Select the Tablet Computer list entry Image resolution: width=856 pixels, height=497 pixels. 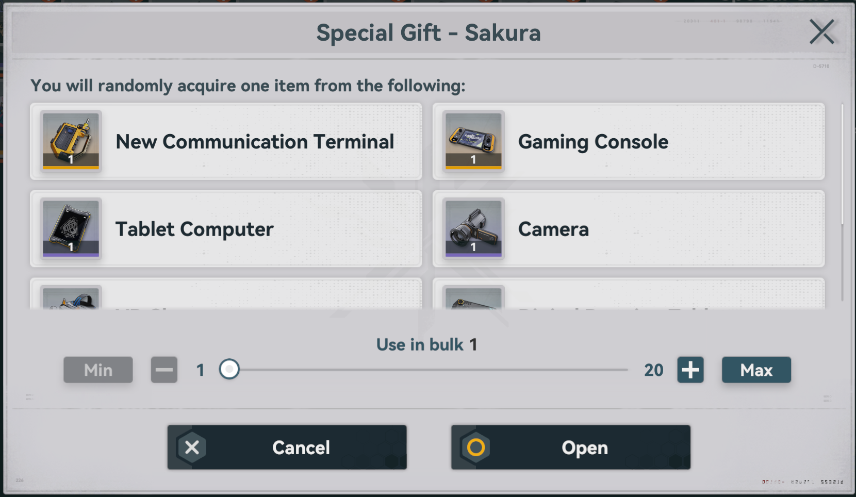pyautogui.click(x=226, y=229)
